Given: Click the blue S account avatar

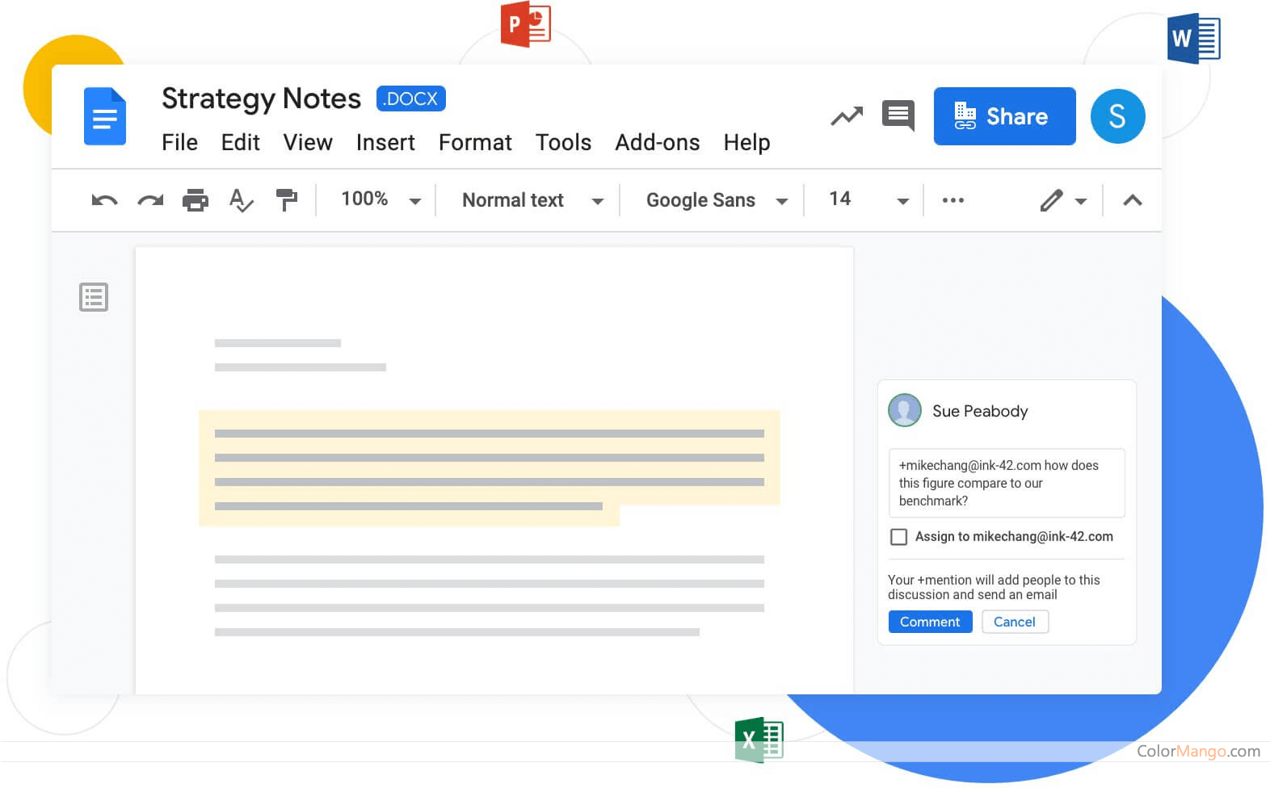Looking at the screenshot, I should pos(1117,116).
